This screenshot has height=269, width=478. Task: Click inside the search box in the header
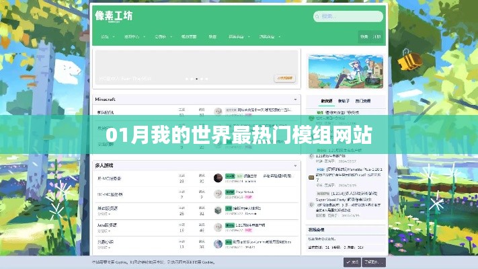(350, 16)
